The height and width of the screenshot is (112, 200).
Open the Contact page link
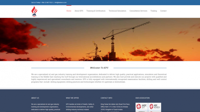point(163,11)
